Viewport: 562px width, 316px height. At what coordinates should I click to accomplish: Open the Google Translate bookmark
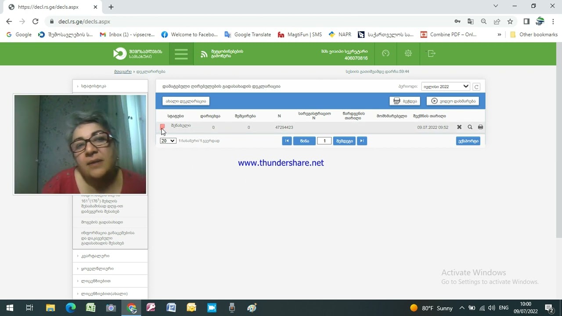pyautogui.click(x=248, y=35)
